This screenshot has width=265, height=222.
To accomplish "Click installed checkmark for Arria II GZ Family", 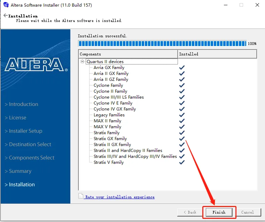I will tap(182, 79).
